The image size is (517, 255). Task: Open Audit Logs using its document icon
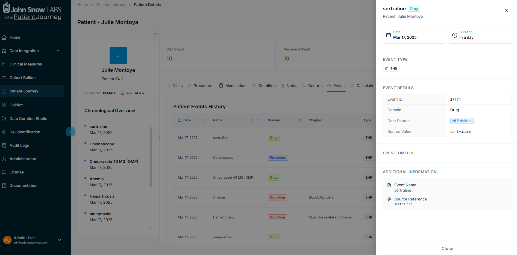[x=4, y=145]
